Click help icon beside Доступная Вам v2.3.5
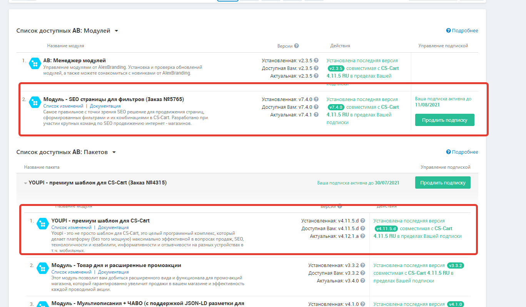This screenshot has width=526, height=307. point(316,68)
